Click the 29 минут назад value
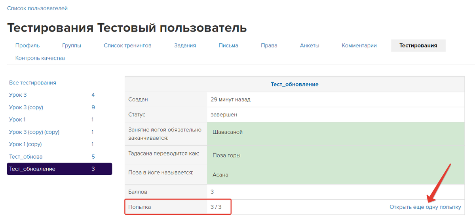 point(230,99)
